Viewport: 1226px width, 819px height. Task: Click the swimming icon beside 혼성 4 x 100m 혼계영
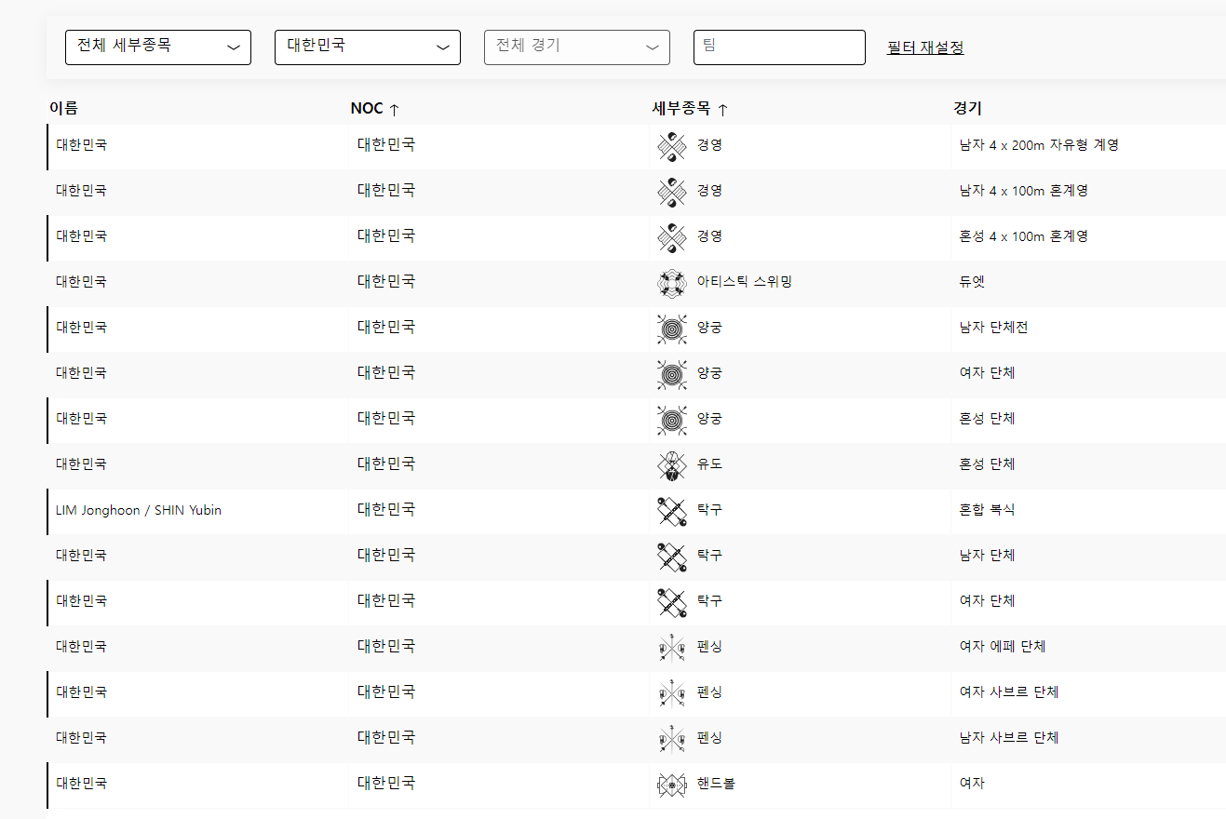point(671,235)
